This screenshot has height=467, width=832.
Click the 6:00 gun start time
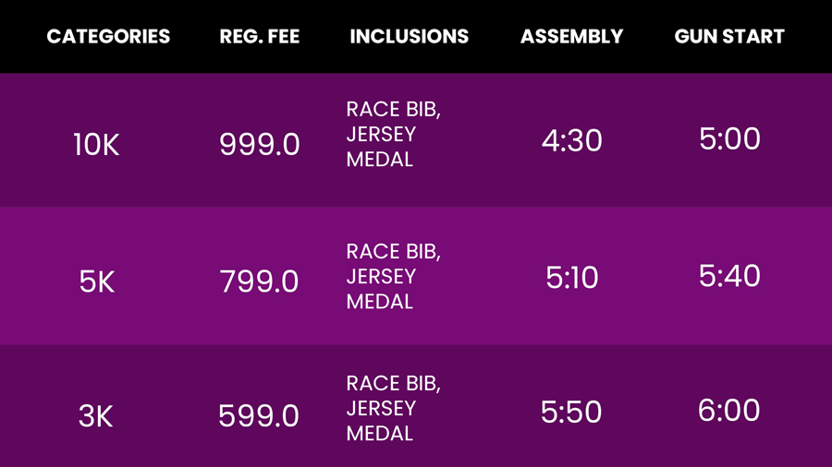point(728,411)
